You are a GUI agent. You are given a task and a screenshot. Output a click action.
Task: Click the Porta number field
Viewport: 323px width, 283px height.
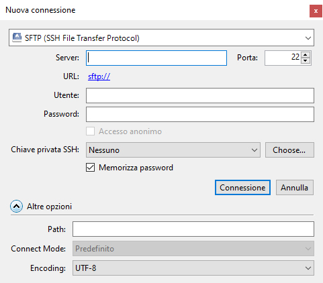pos(283,58)
